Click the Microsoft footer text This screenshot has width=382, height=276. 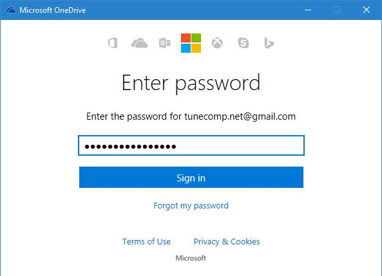coord(191,258)
